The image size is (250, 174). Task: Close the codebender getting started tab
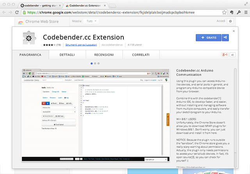tap(60, 5)
